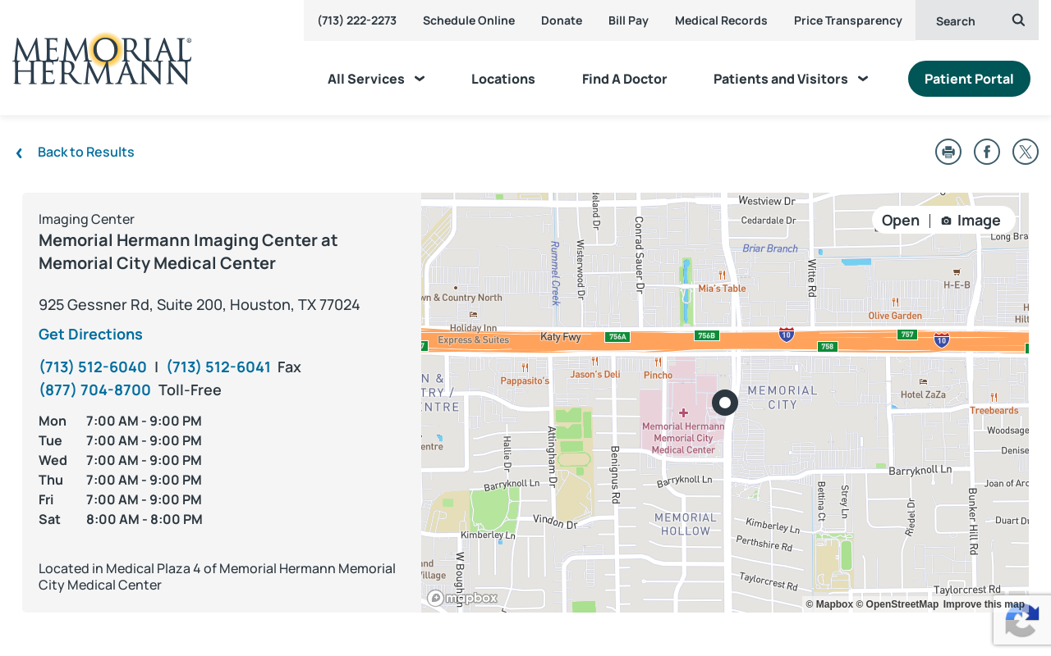Viewport: 1051px width, 656px height.
Task: Click the Memorial Hermann logo
Action: [102, 58]
